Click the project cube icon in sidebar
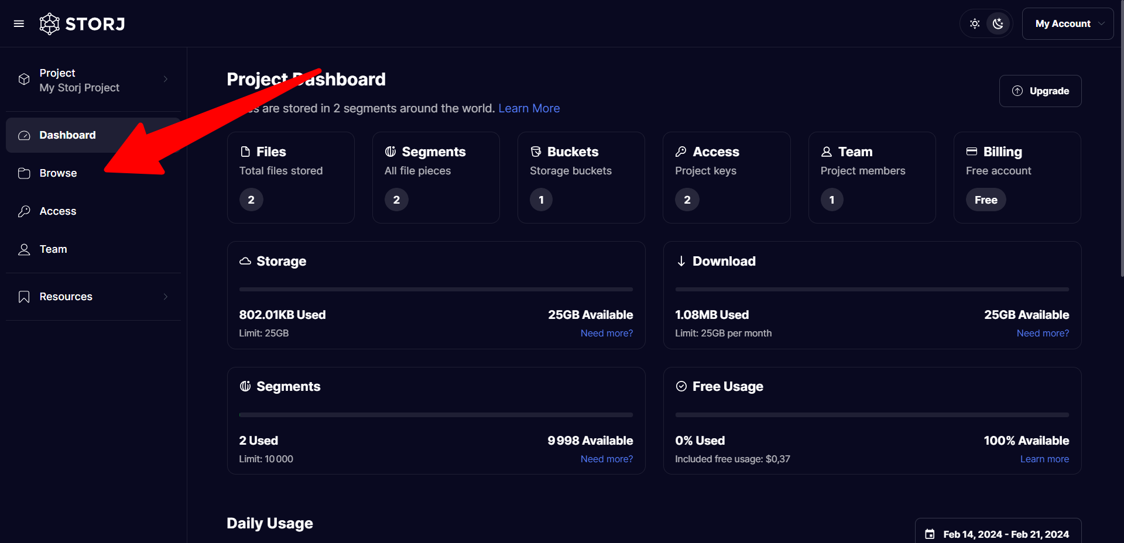 coord(24,80)
